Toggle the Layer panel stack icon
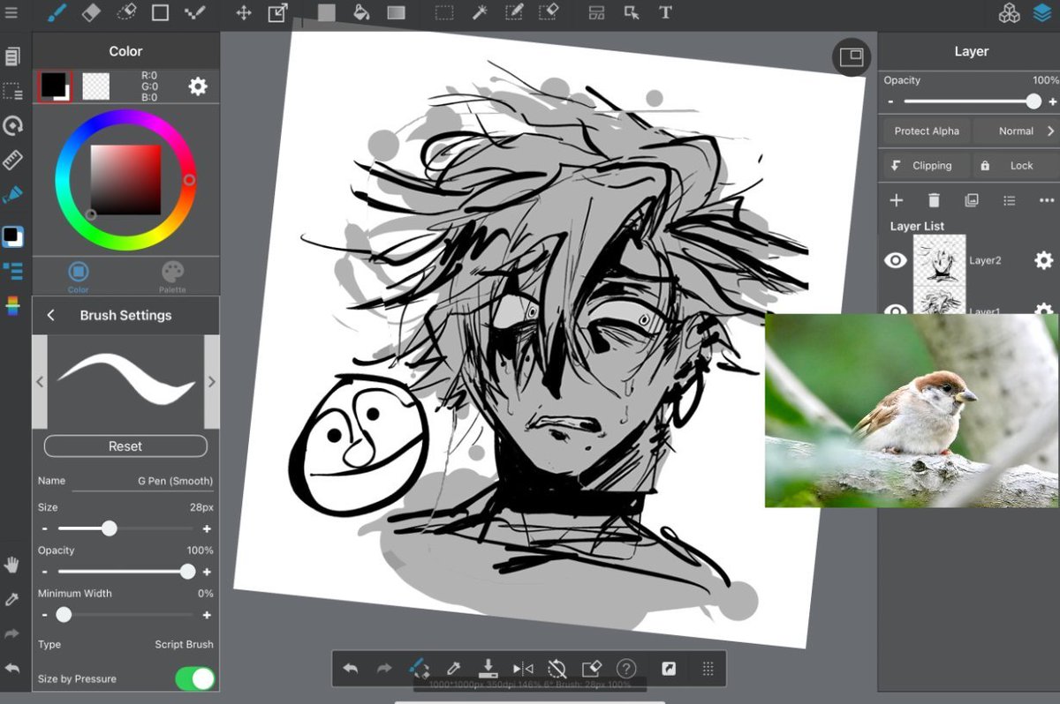This screenshot has height=704, width=1060. pos(1042,13)
